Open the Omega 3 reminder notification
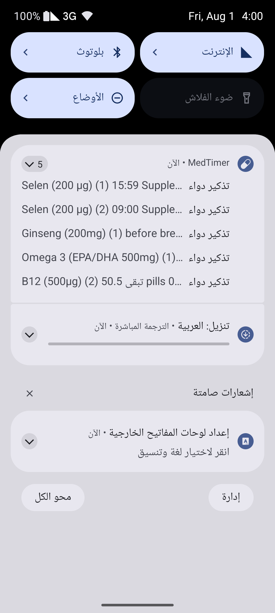 (x=125, y=257)
